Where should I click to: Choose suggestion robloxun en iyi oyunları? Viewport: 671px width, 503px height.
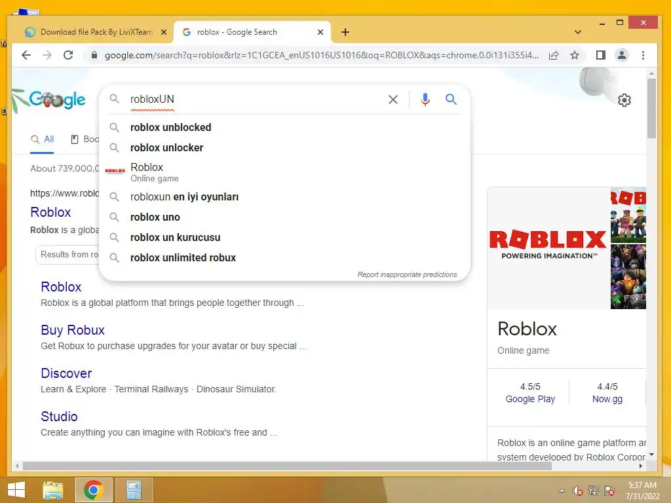click(284, 196)
